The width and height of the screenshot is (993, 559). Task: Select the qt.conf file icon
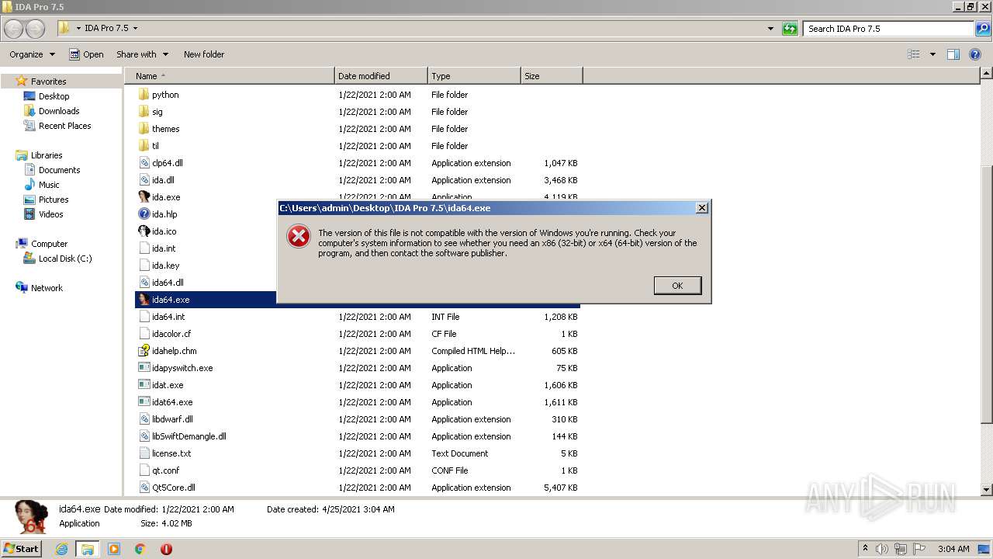(x=144, y=470)
